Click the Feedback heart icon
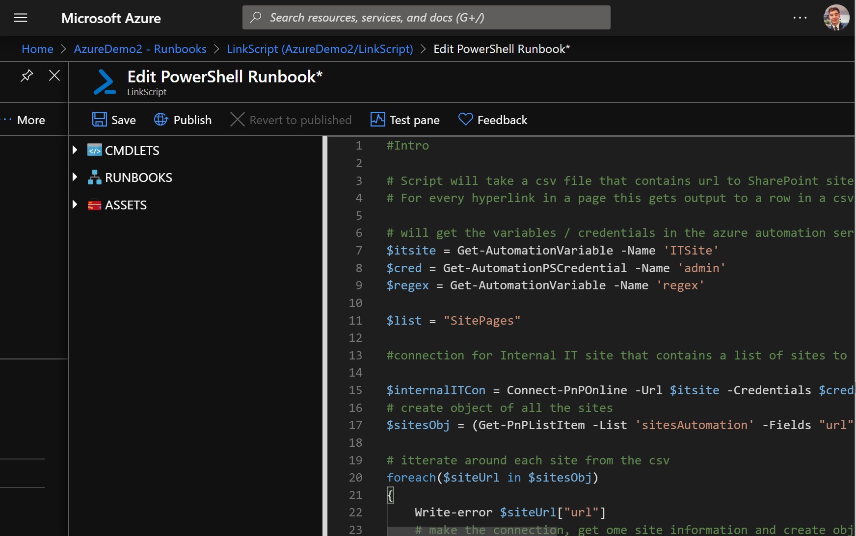 pyautogui.click(x=465, y=120)
